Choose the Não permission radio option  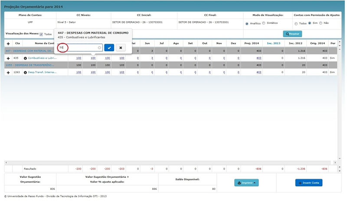coord(321,23)
